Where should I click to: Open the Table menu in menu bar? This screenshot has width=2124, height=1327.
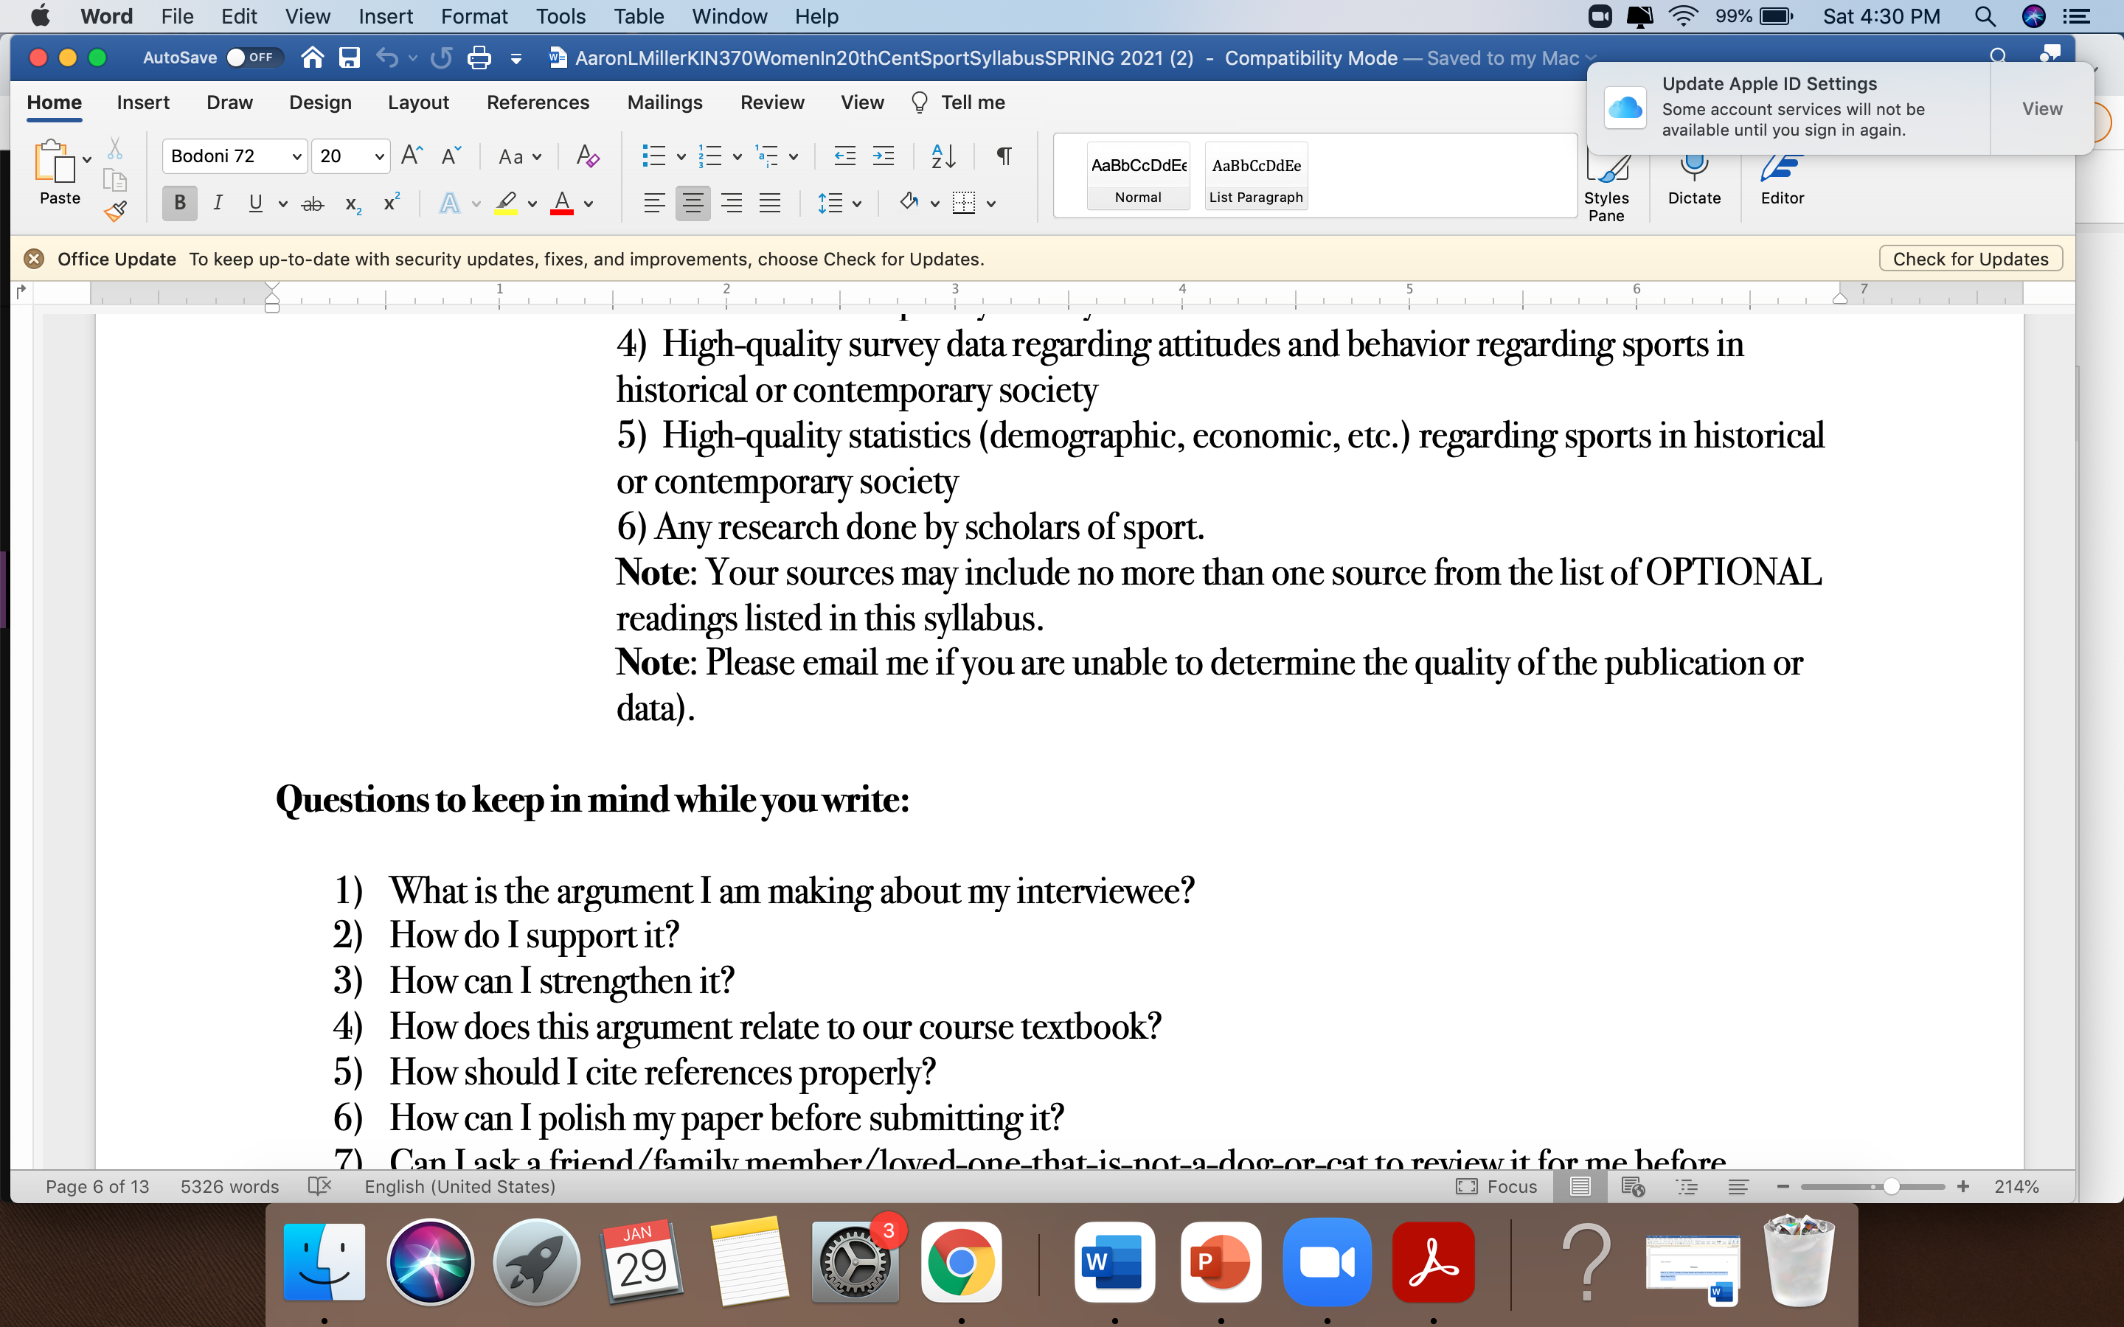pos(638,15)
